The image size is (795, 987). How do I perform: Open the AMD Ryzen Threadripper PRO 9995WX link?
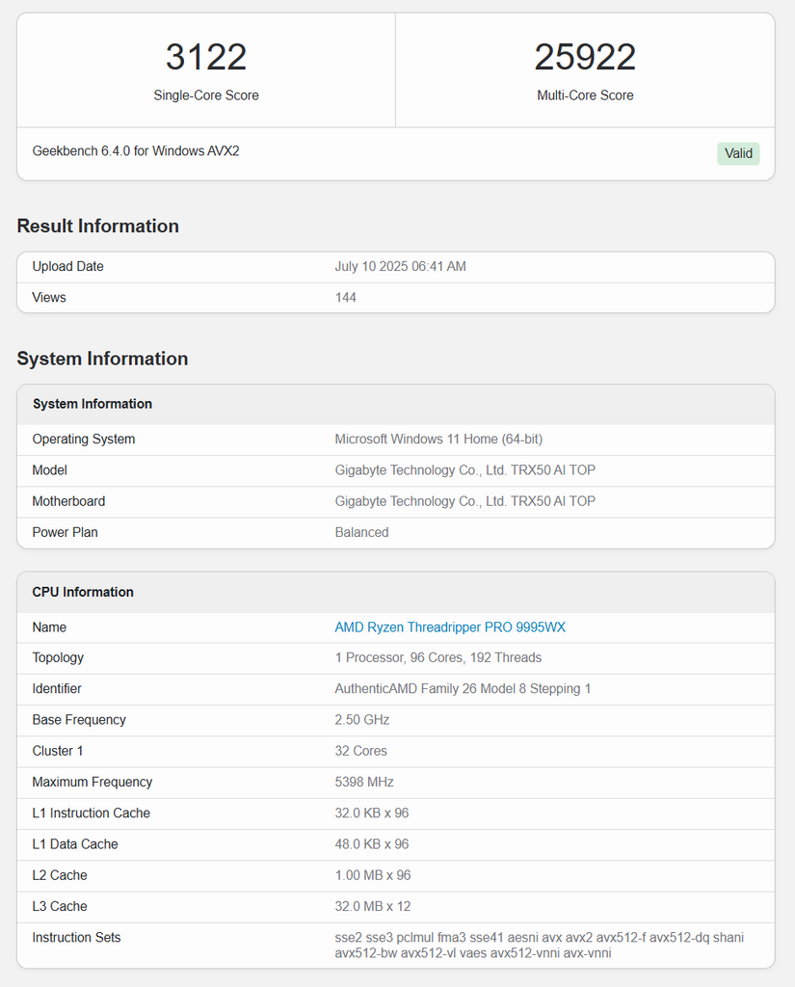(x=450, y=627)
